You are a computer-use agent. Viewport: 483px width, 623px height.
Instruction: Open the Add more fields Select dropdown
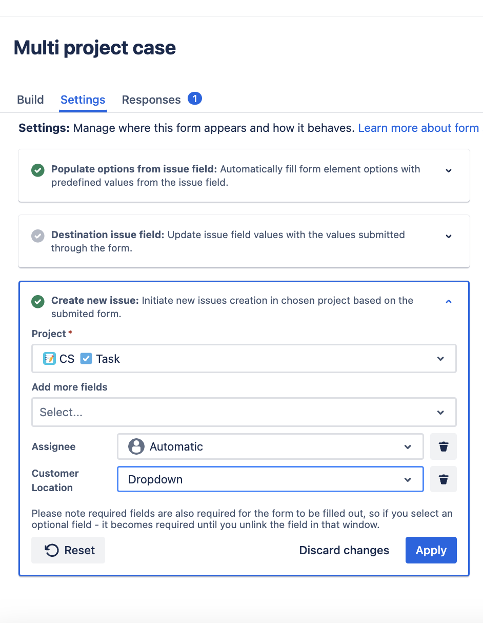[x=244, y=412]
